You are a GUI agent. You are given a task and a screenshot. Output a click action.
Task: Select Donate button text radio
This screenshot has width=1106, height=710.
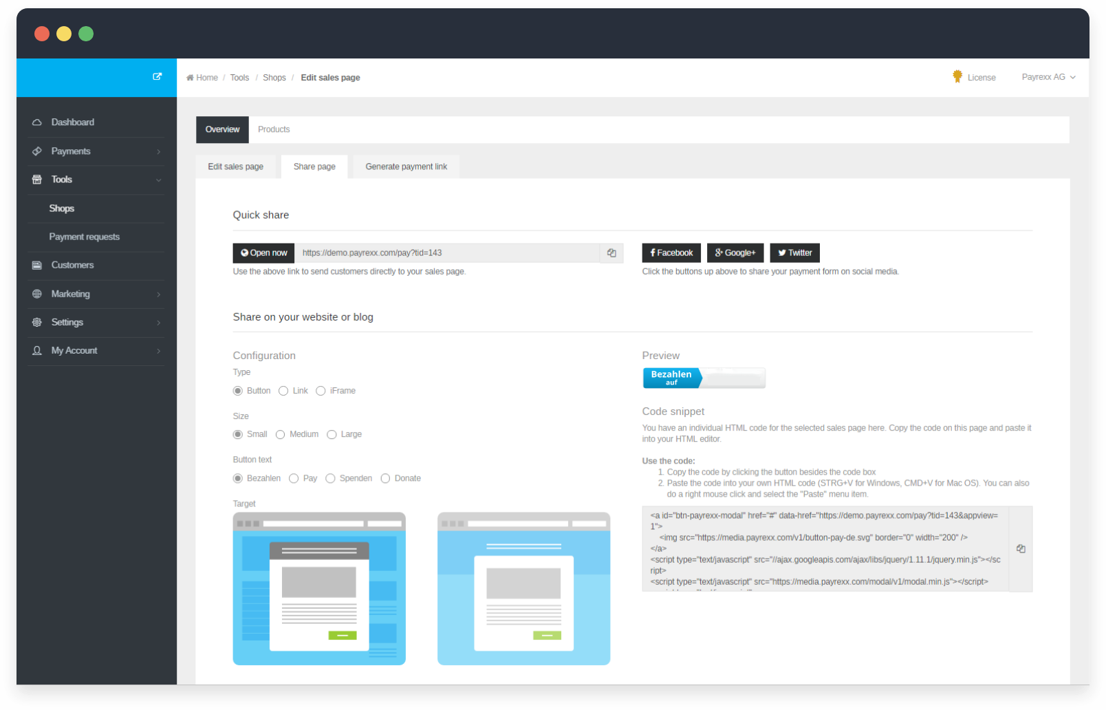coord(385,478)
